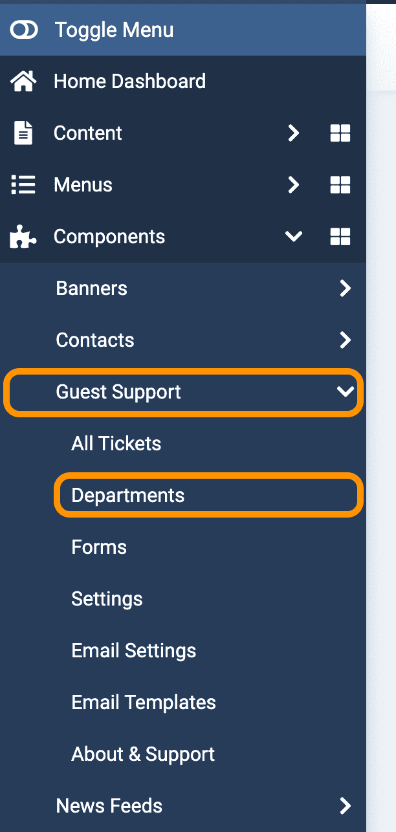Viewport: 396px width, 832px height.
Task: Open Email Settings page
Action: 134,651
